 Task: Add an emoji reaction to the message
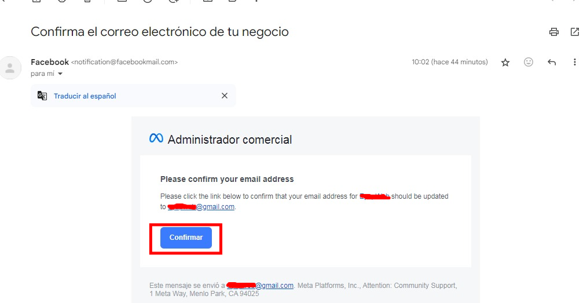pyautogui.click(x=529, y=62)
